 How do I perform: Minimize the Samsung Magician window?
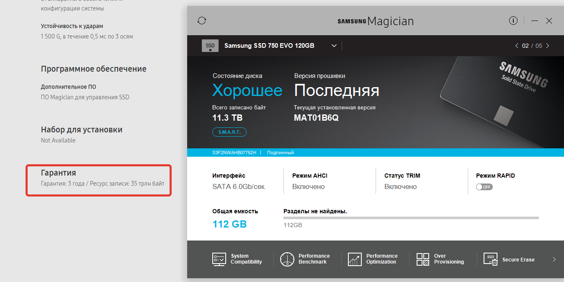(x=534, y=21)
